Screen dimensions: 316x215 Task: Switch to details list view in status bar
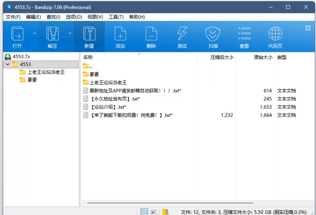click(144, 212)
